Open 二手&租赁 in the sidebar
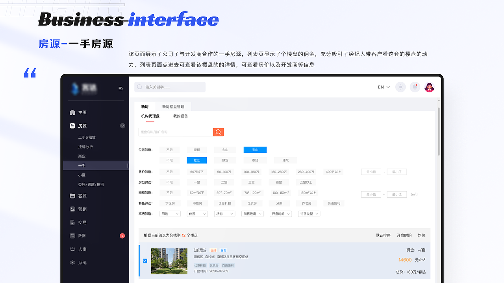The height and width of the screenshot is (283, 504). click(87, 137)
